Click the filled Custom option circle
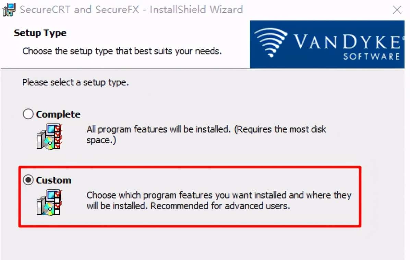 coord(28,180)
